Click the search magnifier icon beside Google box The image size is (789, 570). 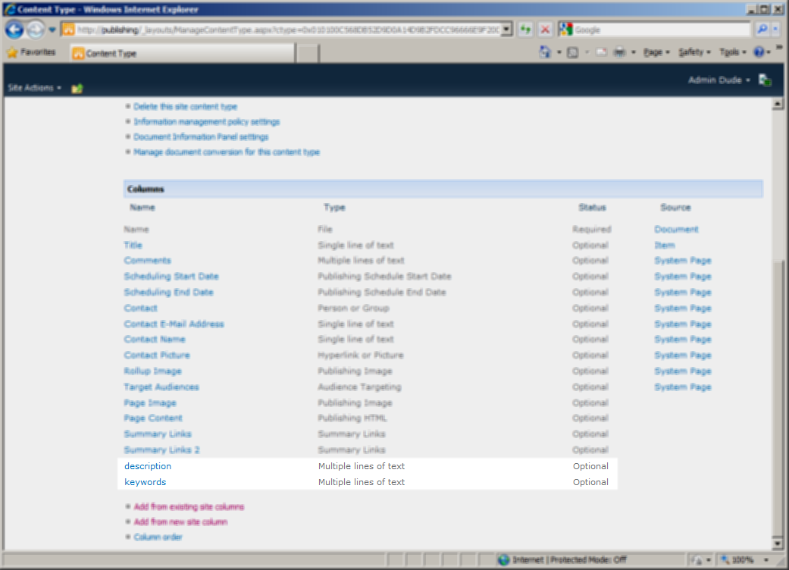(762, 30)
